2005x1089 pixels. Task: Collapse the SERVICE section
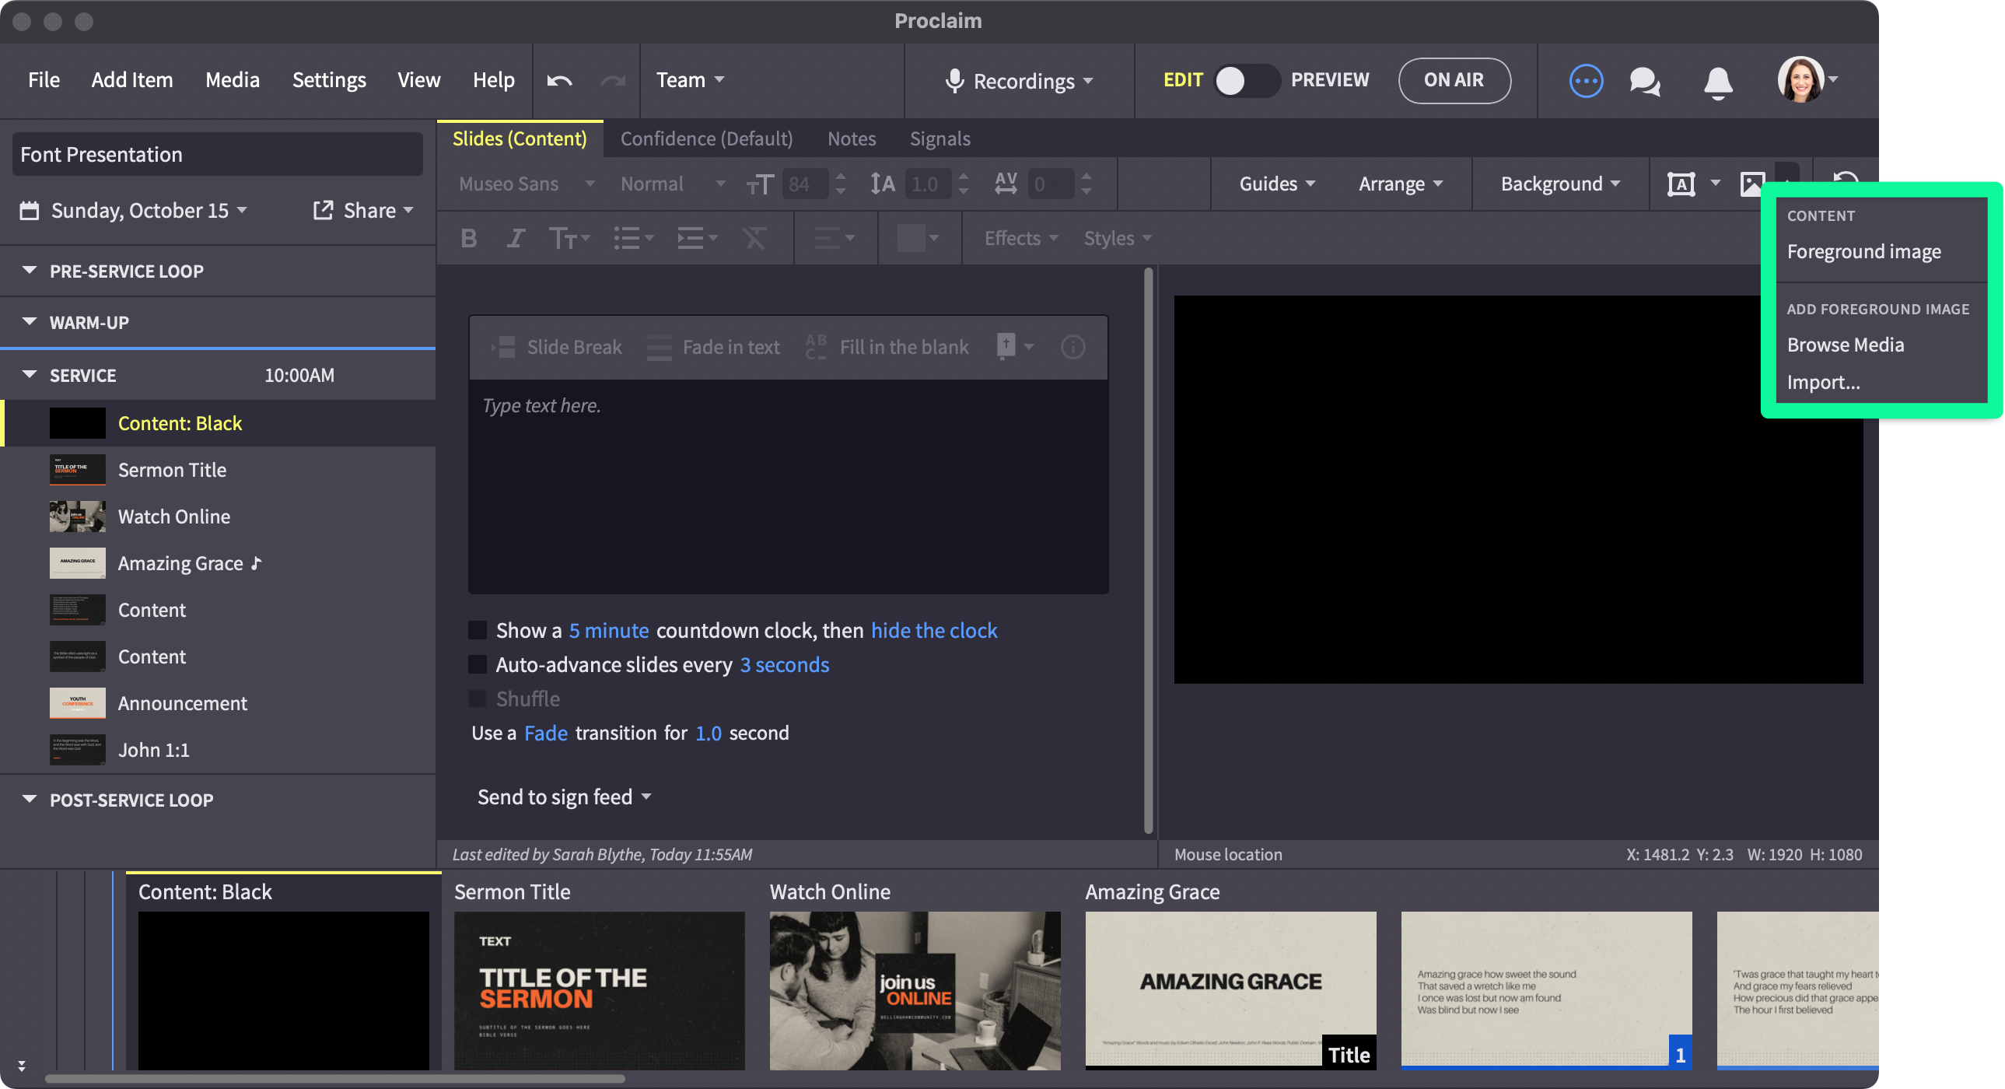click(x=30, y=375)
